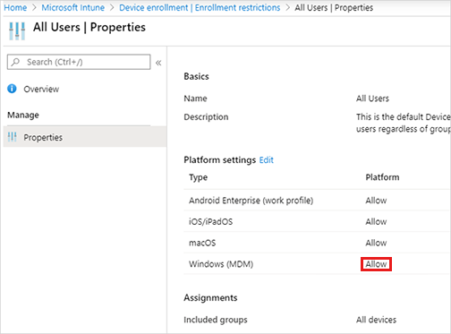Click the Home breadcrumb link
The image size is (451, 334).
tap(15, 7)
